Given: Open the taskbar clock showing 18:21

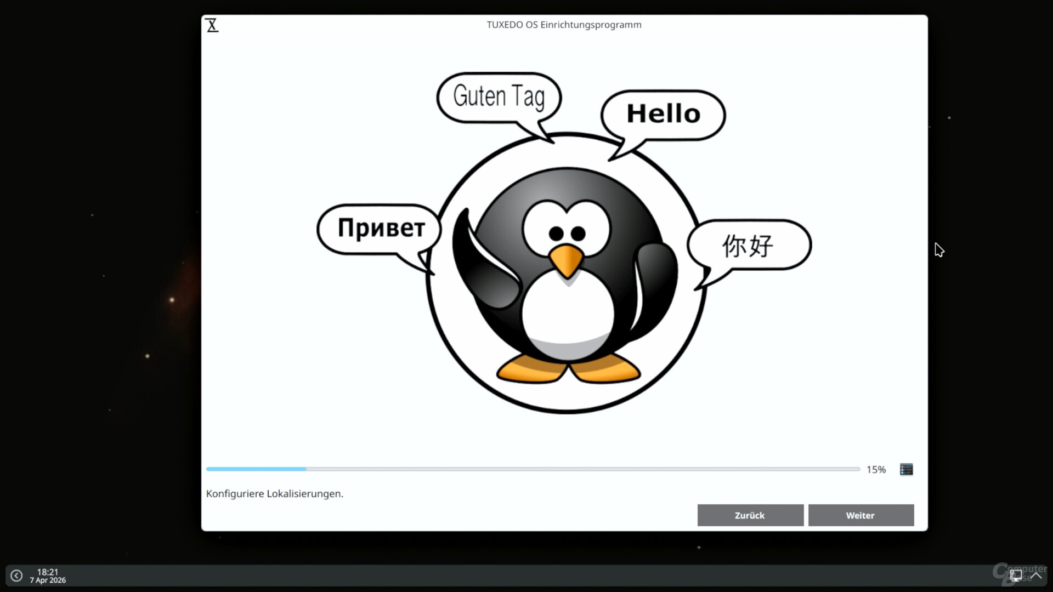Looking at the screenshot, I should click(48, 576).
